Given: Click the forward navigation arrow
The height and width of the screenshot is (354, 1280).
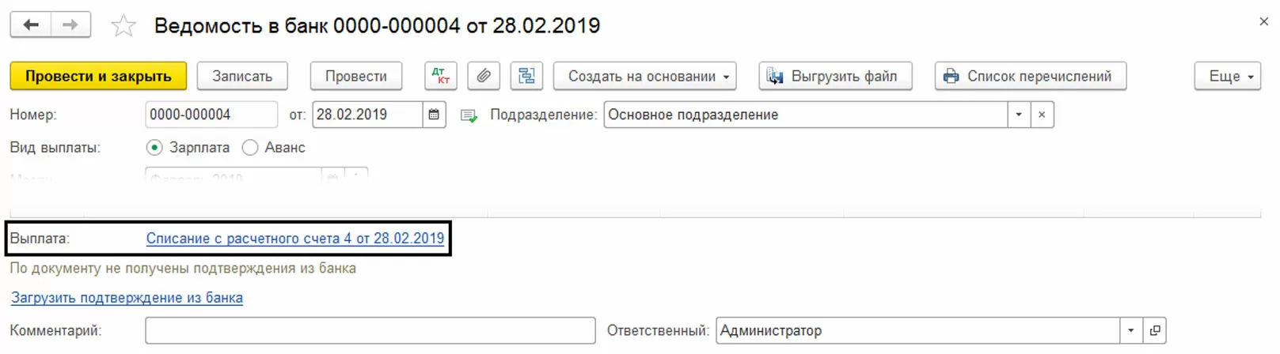Looking at the screenshot, I should click(70, 25).
